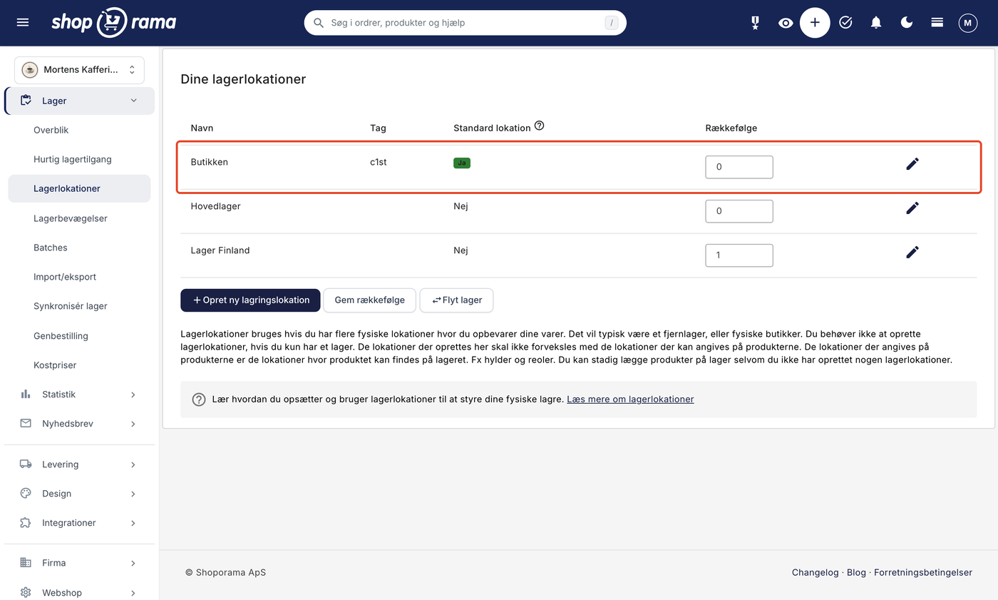Click the Hovedlager Rækkefølge input field
Viewport: 998px width, 600px height.
tap(739, 211)
